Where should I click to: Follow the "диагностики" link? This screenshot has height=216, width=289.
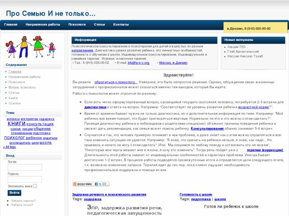95,107
